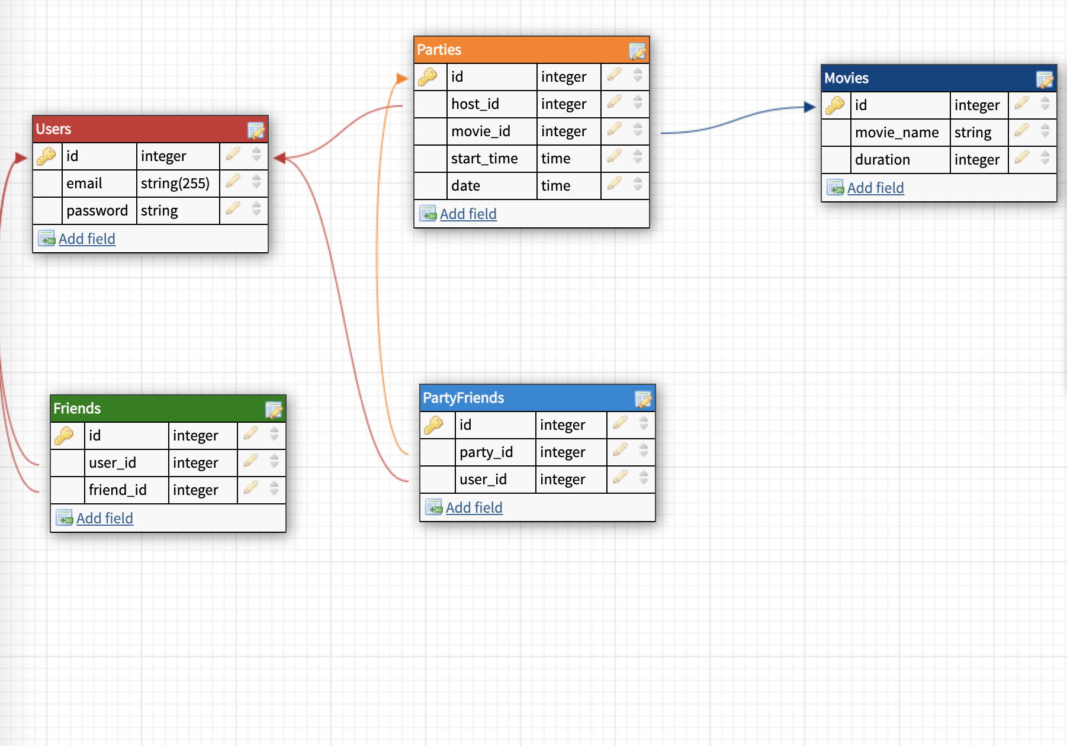Select the red Users table title bar
The image size is (1067, 746).
tap(150, 129)
